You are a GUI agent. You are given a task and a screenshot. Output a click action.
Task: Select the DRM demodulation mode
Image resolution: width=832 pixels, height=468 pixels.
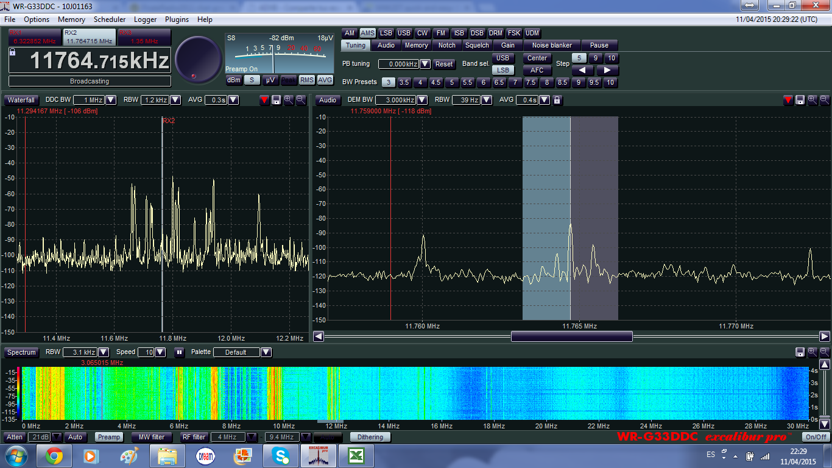[x=496, y=34]
